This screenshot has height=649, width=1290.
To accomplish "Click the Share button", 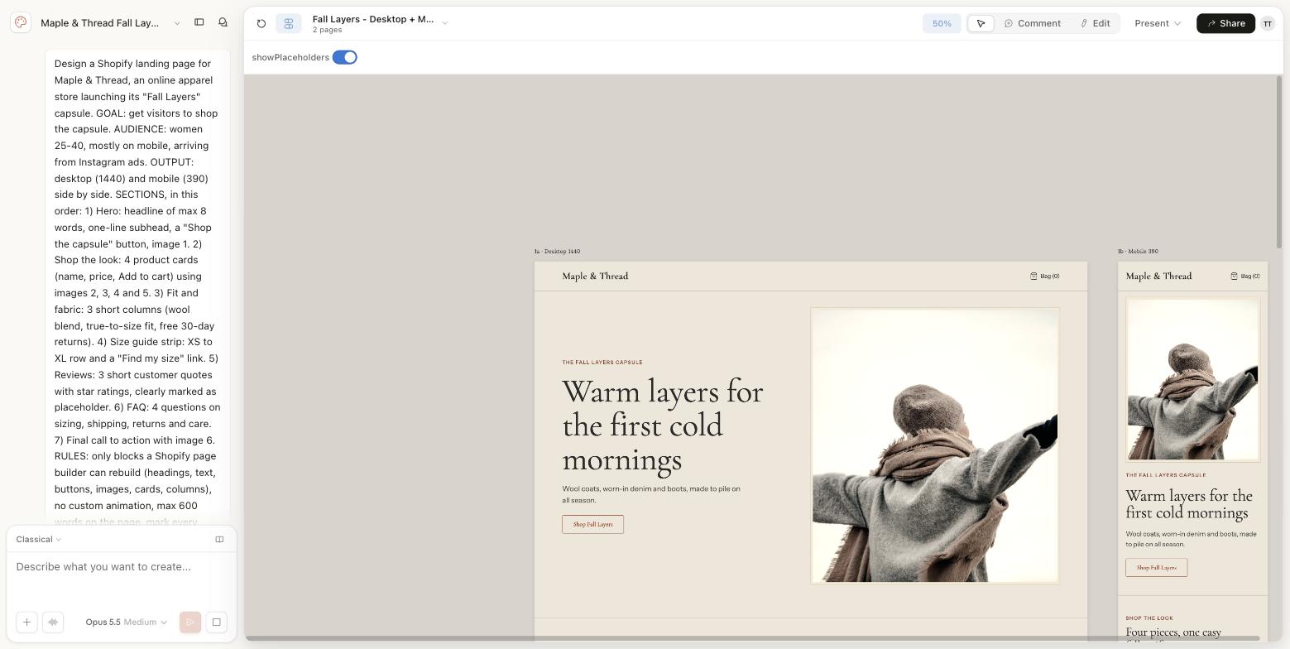I will click(1225, 23).
